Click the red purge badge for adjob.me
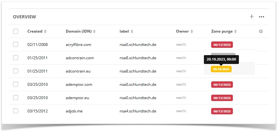The width and height of the screenshot is (280, 133). 222,111
